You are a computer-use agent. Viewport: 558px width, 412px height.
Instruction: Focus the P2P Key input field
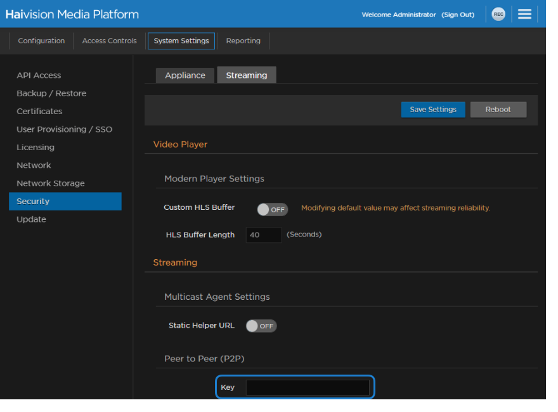[308, 387]
